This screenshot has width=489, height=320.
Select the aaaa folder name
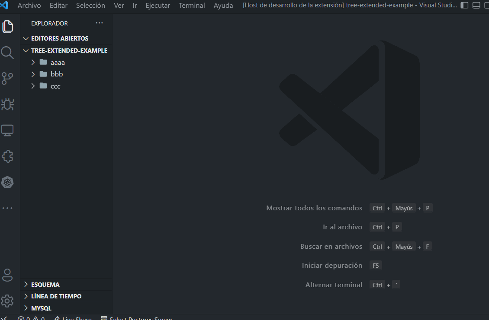58,63
